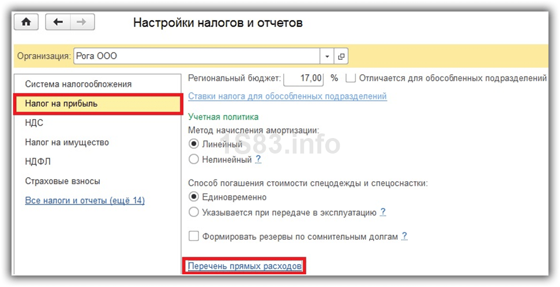
Task: Show help for резервы по сомнительным долгам
Action: [x=404, y=236]
